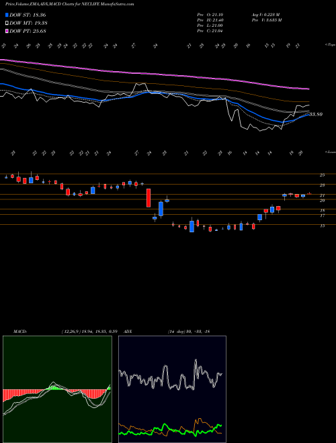This screenshot has height=443, width=336.
Task: Open the green MACD histogram panel
Action: (x=57, y=389)
